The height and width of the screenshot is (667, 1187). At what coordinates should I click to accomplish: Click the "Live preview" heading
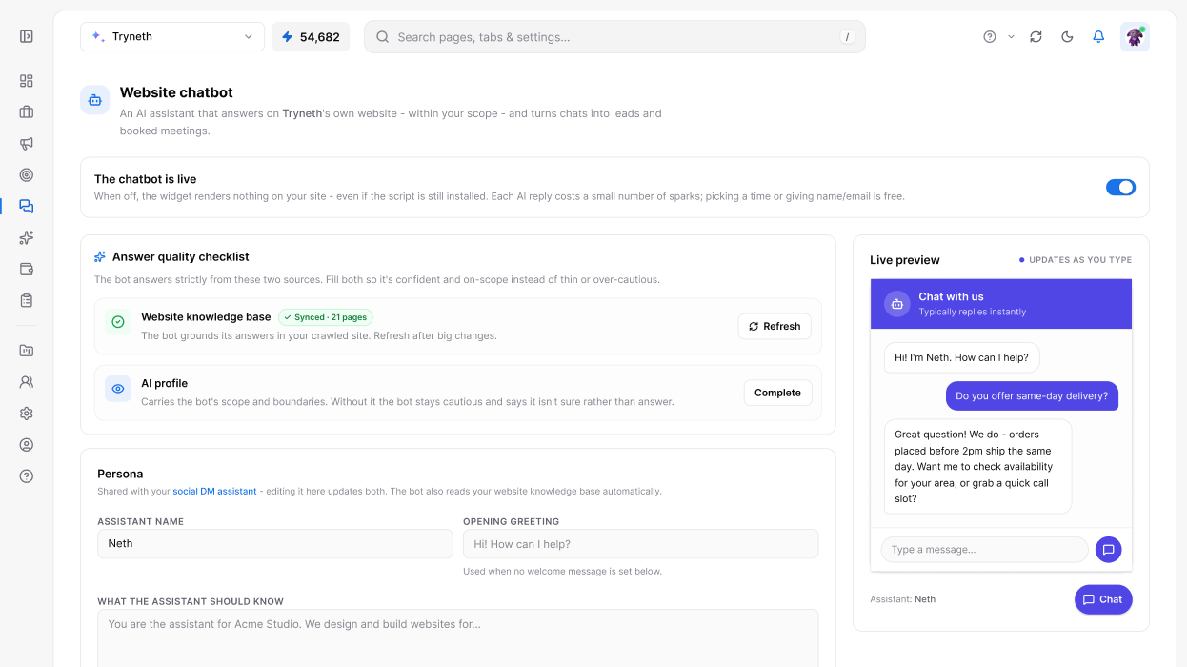point(905,260)
